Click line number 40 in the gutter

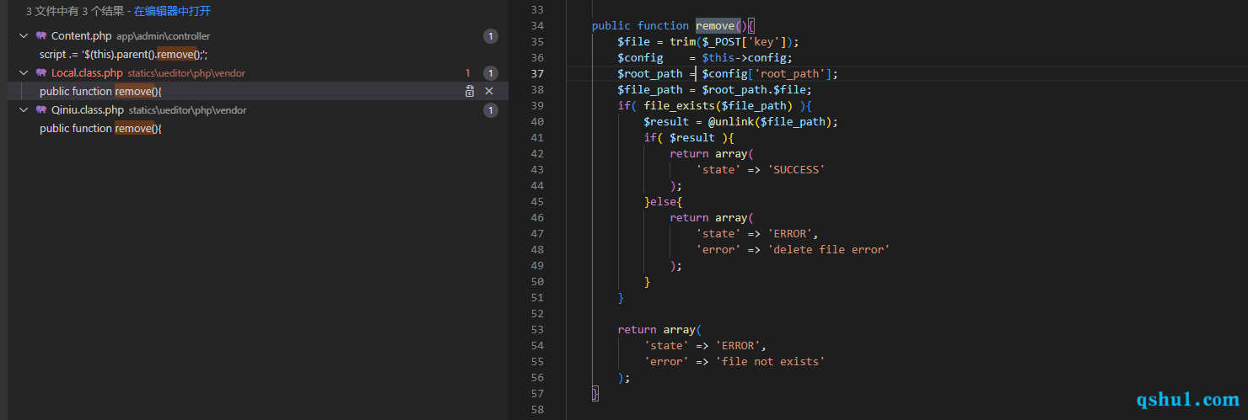pos(537,122)
